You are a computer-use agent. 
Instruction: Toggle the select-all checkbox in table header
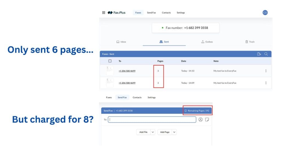tap(110, 61)
